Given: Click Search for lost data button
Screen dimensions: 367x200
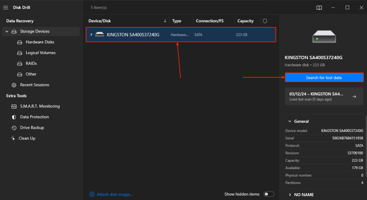Looking at the screenshot, I should 324,77.
